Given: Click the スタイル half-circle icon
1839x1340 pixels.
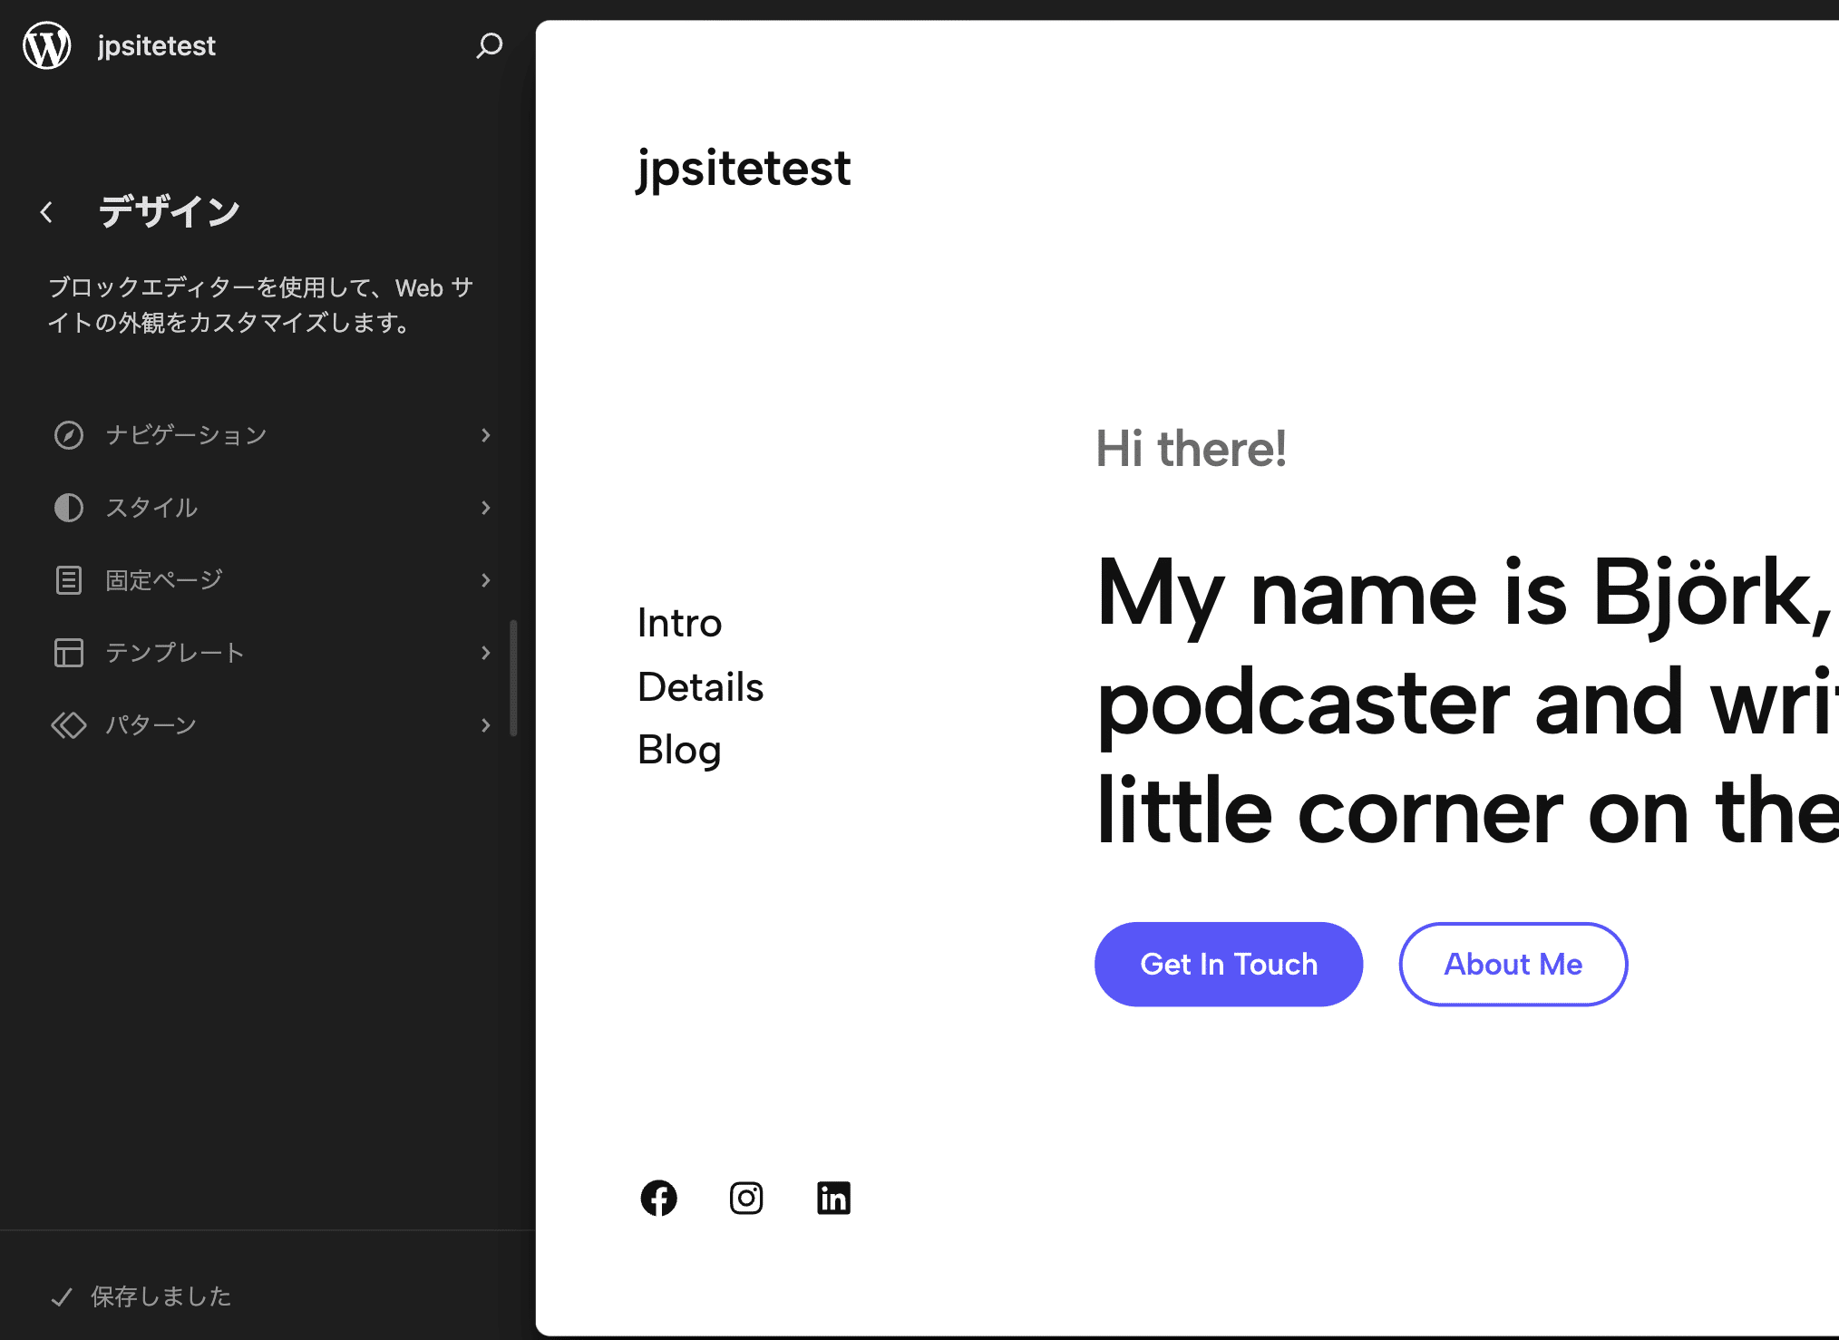Looking at the screenshot, I should pyautogui.click(x=69, y=508).
